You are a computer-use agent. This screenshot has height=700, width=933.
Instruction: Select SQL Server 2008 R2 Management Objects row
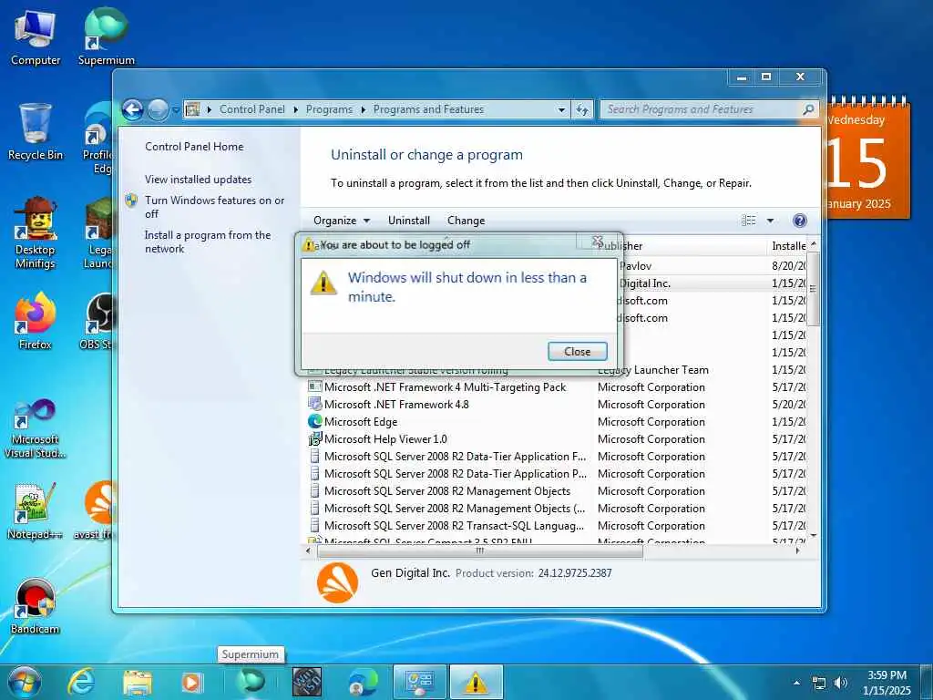(x=446, y=491)
